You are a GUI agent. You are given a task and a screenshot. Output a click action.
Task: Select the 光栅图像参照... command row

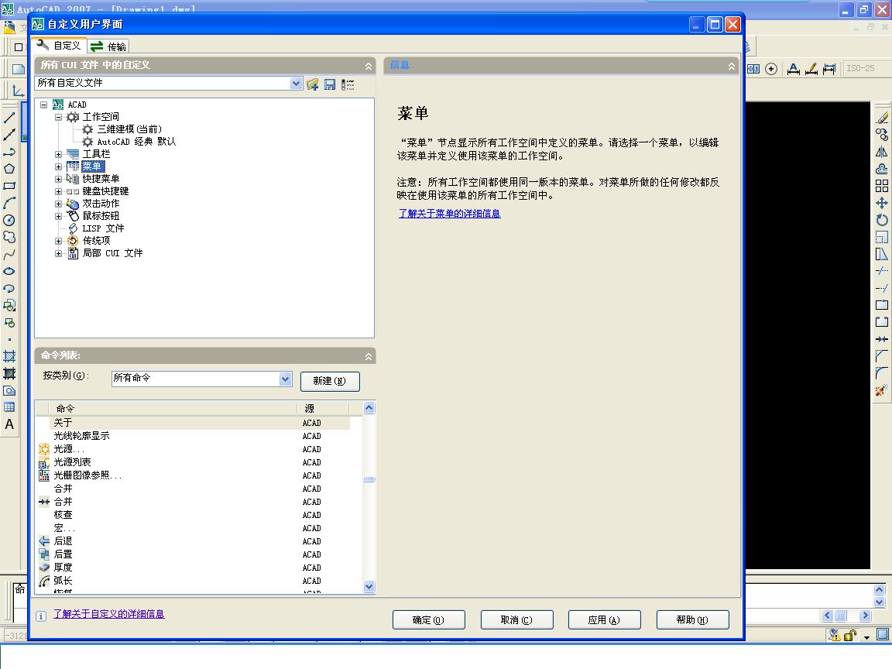[194, 475]
